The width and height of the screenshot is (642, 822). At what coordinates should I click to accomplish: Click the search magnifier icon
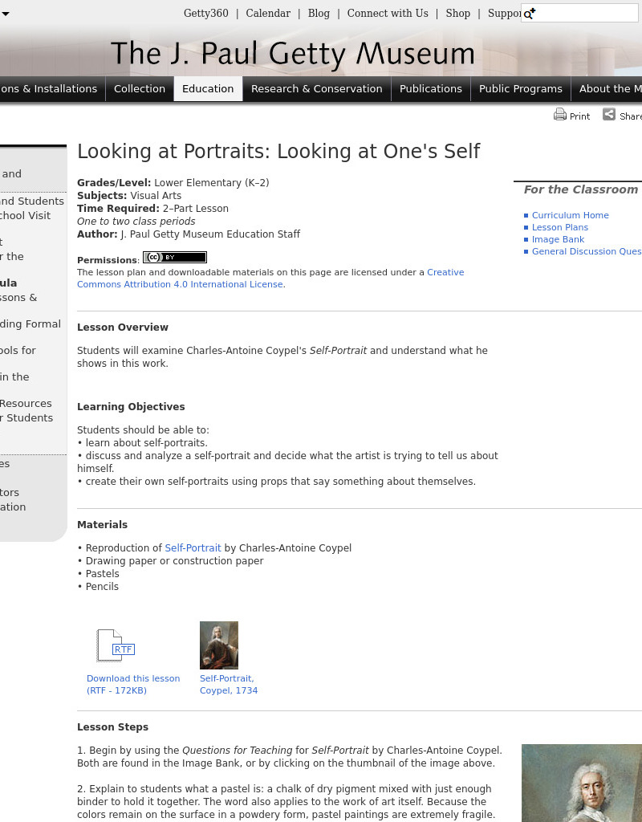pos(529,14)
